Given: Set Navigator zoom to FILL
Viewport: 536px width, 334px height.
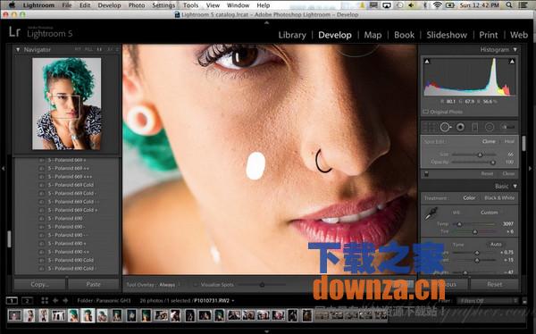Looking at the screenshot, I should (x=88, y=50).
